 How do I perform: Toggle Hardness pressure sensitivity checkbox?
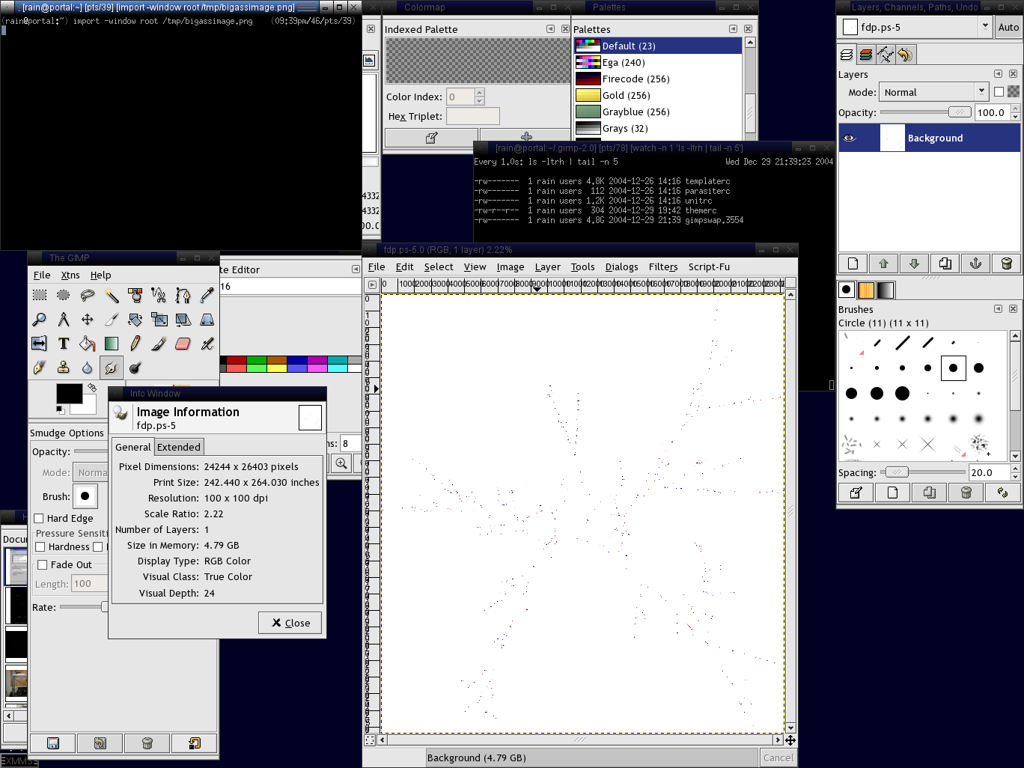pyautogui.click(x=40, y=546)
